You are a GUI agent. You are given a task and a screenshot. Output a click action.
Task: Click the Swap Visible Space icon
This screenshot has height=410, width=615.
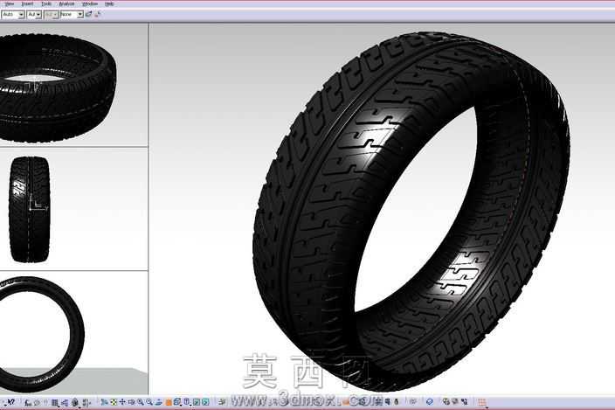205,402
